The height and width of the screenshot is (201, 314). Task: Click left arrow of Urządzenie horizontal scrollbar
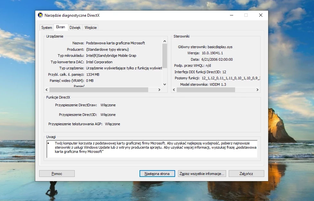pyautogui.click(x=47, y=90)
